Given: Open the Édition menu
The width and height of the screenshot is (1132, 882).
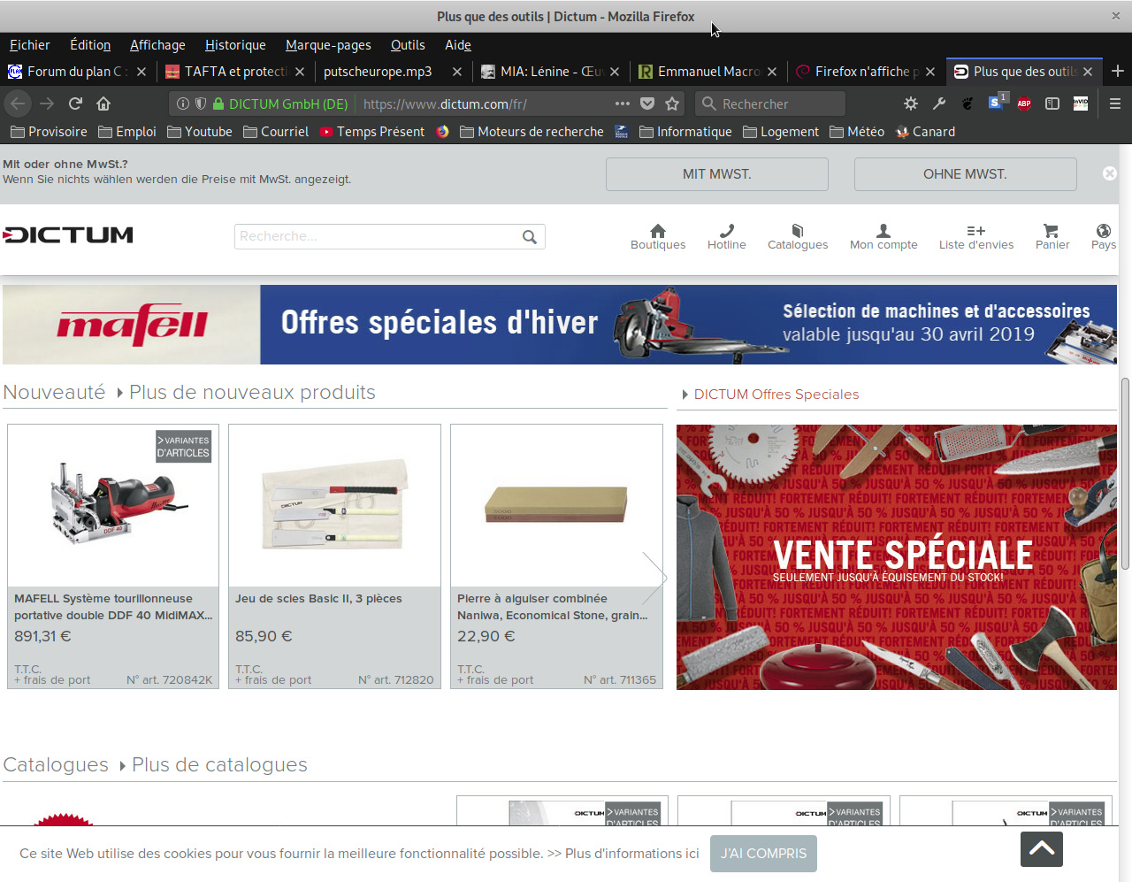Looking at the screenshot, I should click(x=90, y=45).
